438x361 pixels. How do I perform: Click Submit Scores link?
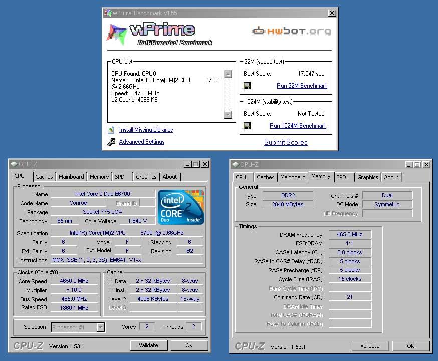(286, 142)
